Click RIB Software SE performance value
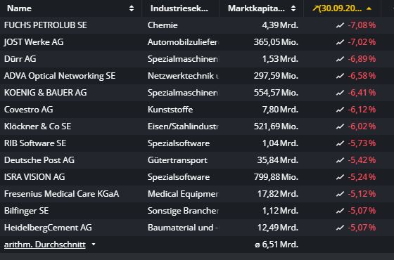 coord(362,143)
